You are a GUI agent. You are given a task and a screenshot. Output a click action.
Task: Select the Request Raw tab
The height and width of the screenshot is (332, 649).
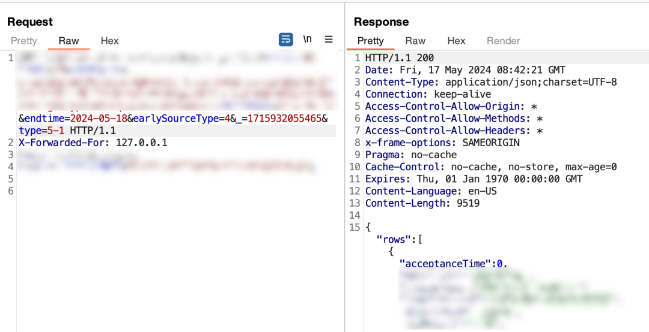[69, 41]
